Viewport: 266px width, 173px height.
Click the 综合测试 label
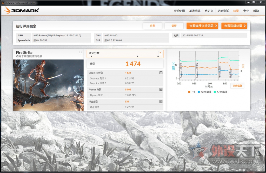tap(95, 107)
